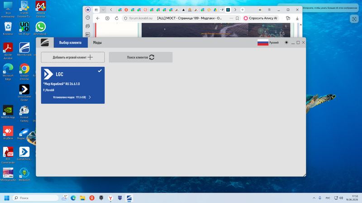Switch to the Google Drive browser tab

(215, 9)
